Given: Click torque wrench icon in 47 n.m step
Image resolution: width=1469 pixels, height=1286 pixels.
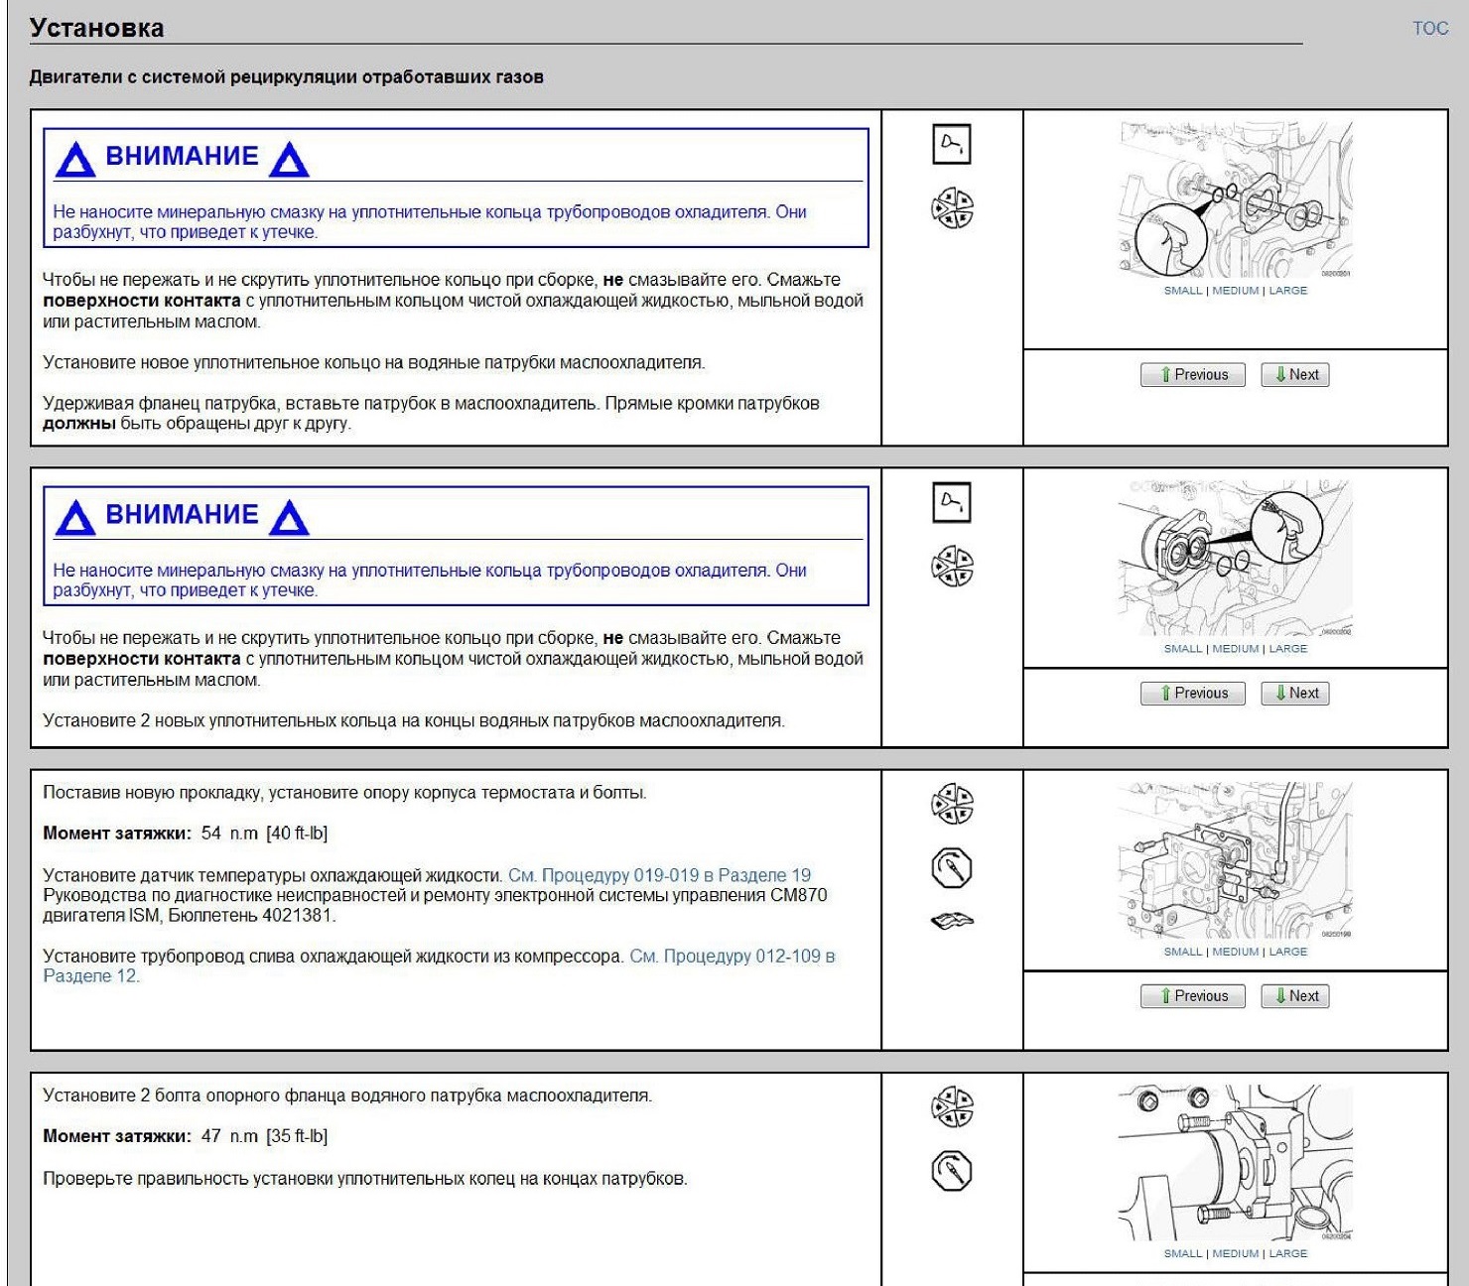Looking at the screenshot, I should [952, 1171].
